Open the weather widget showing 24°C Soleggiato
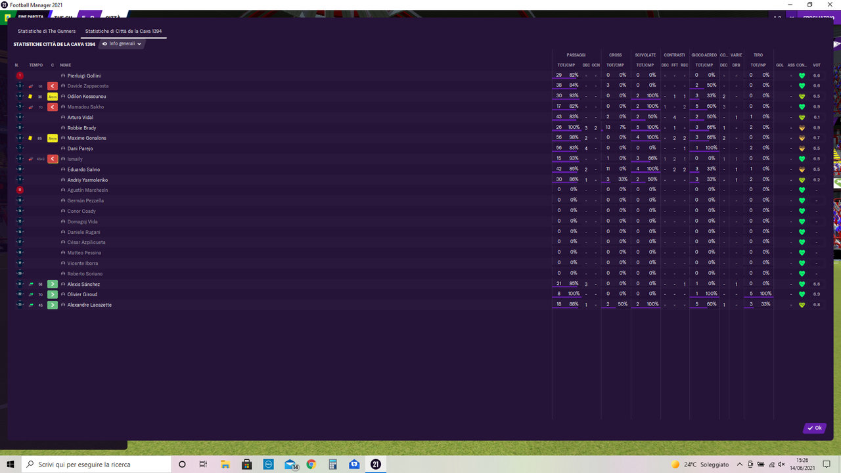The height and width of the screenshot is (473, 841). point(699,464)
